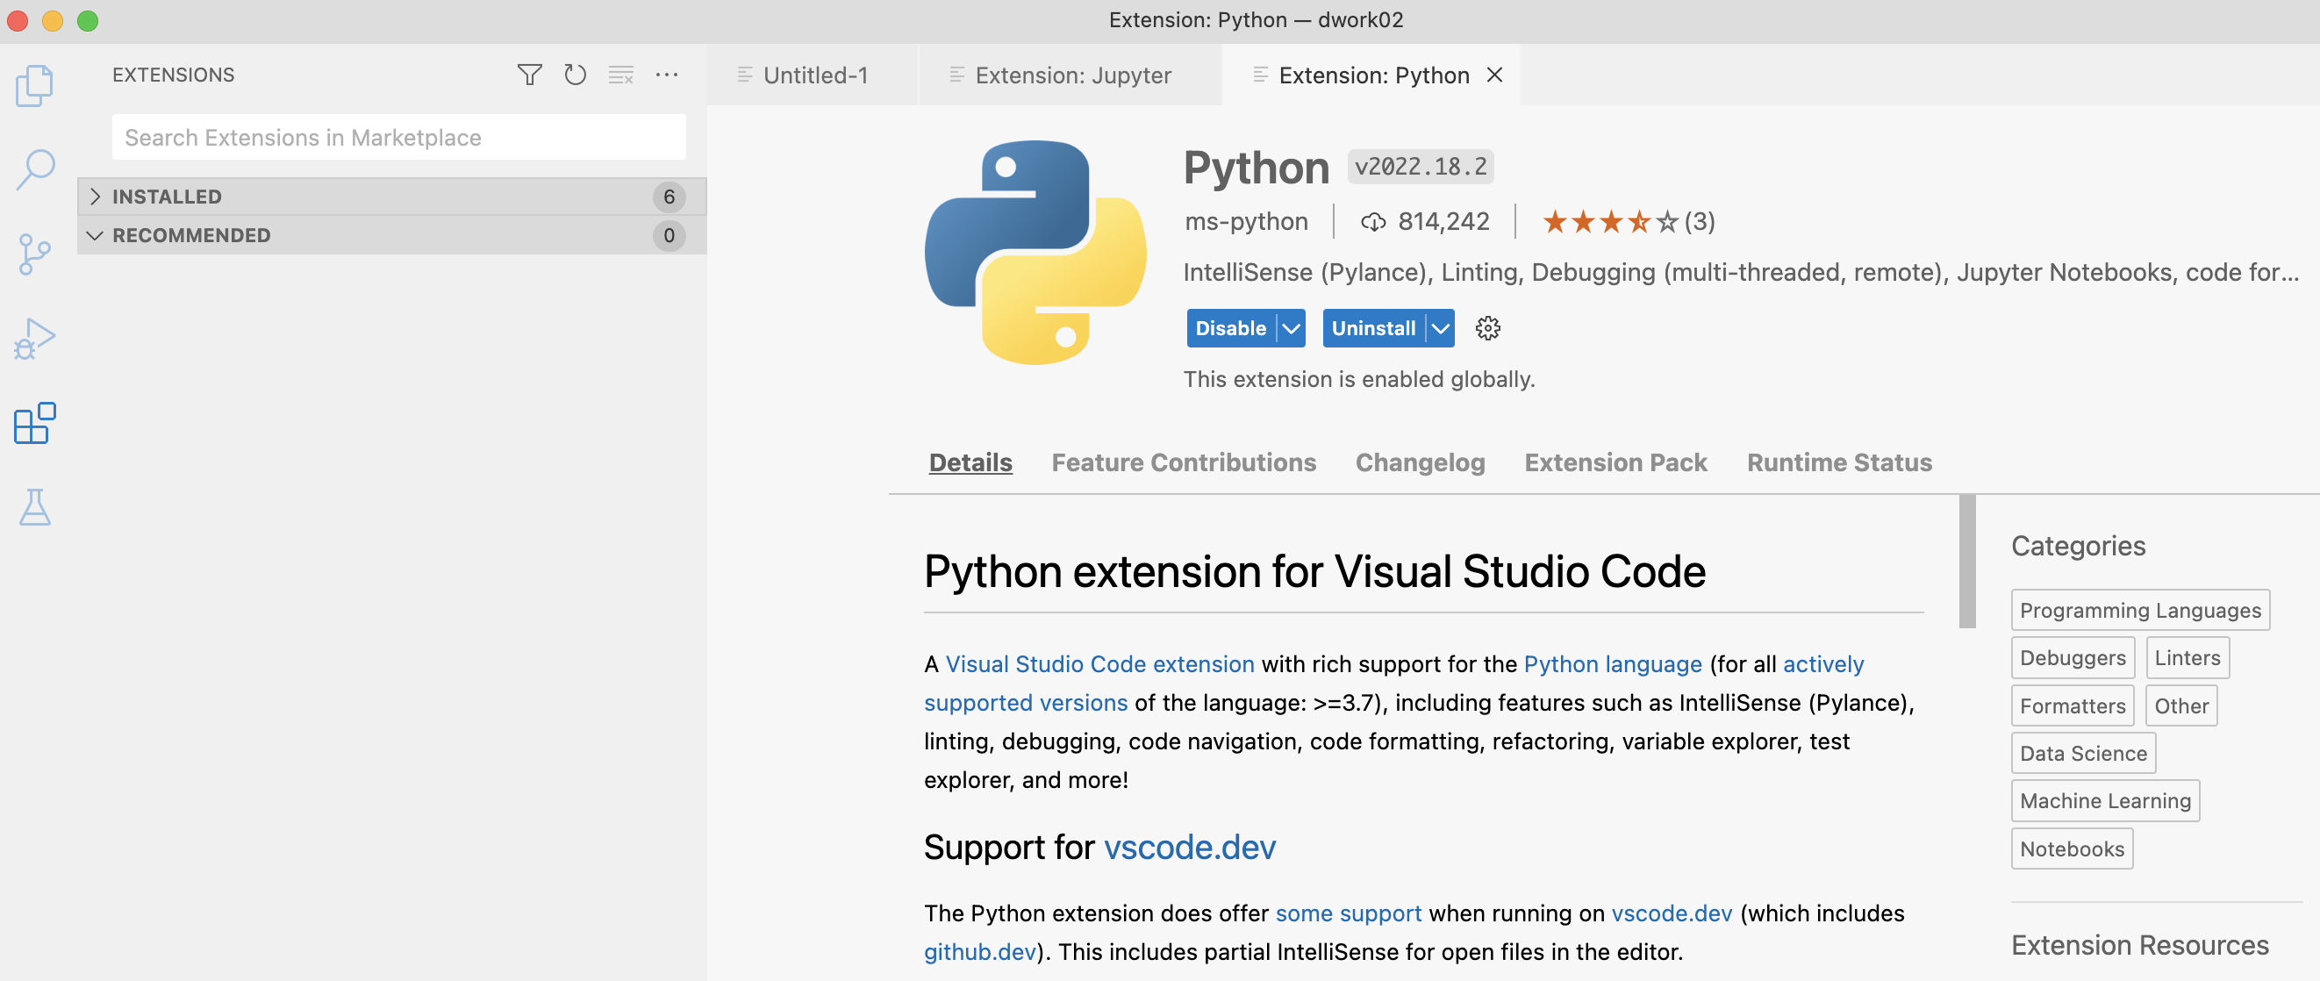Open the Visual Studio Code extension link

click(1099, 664)
